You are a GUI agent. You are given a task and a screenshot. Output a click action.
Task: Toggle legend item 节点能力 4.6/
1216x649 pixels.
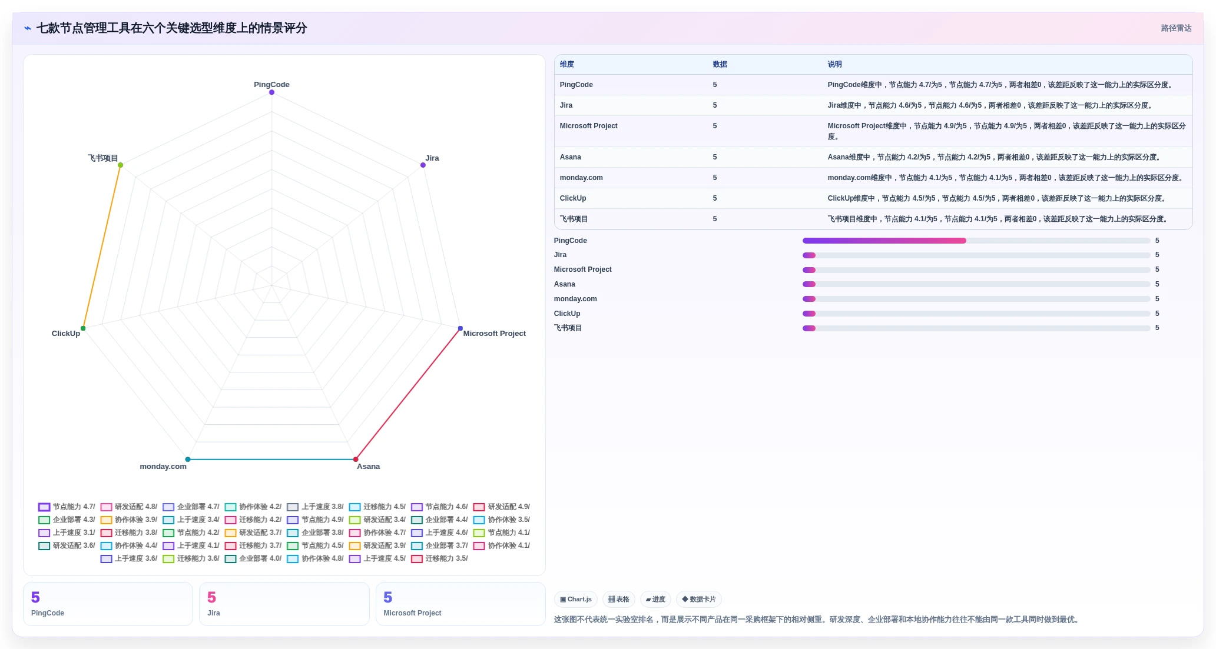click(x=439, y=507)
